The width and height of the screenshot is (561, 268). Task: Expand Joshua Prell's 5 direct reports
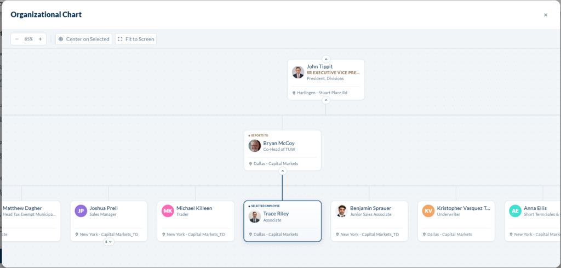point(108,242)
